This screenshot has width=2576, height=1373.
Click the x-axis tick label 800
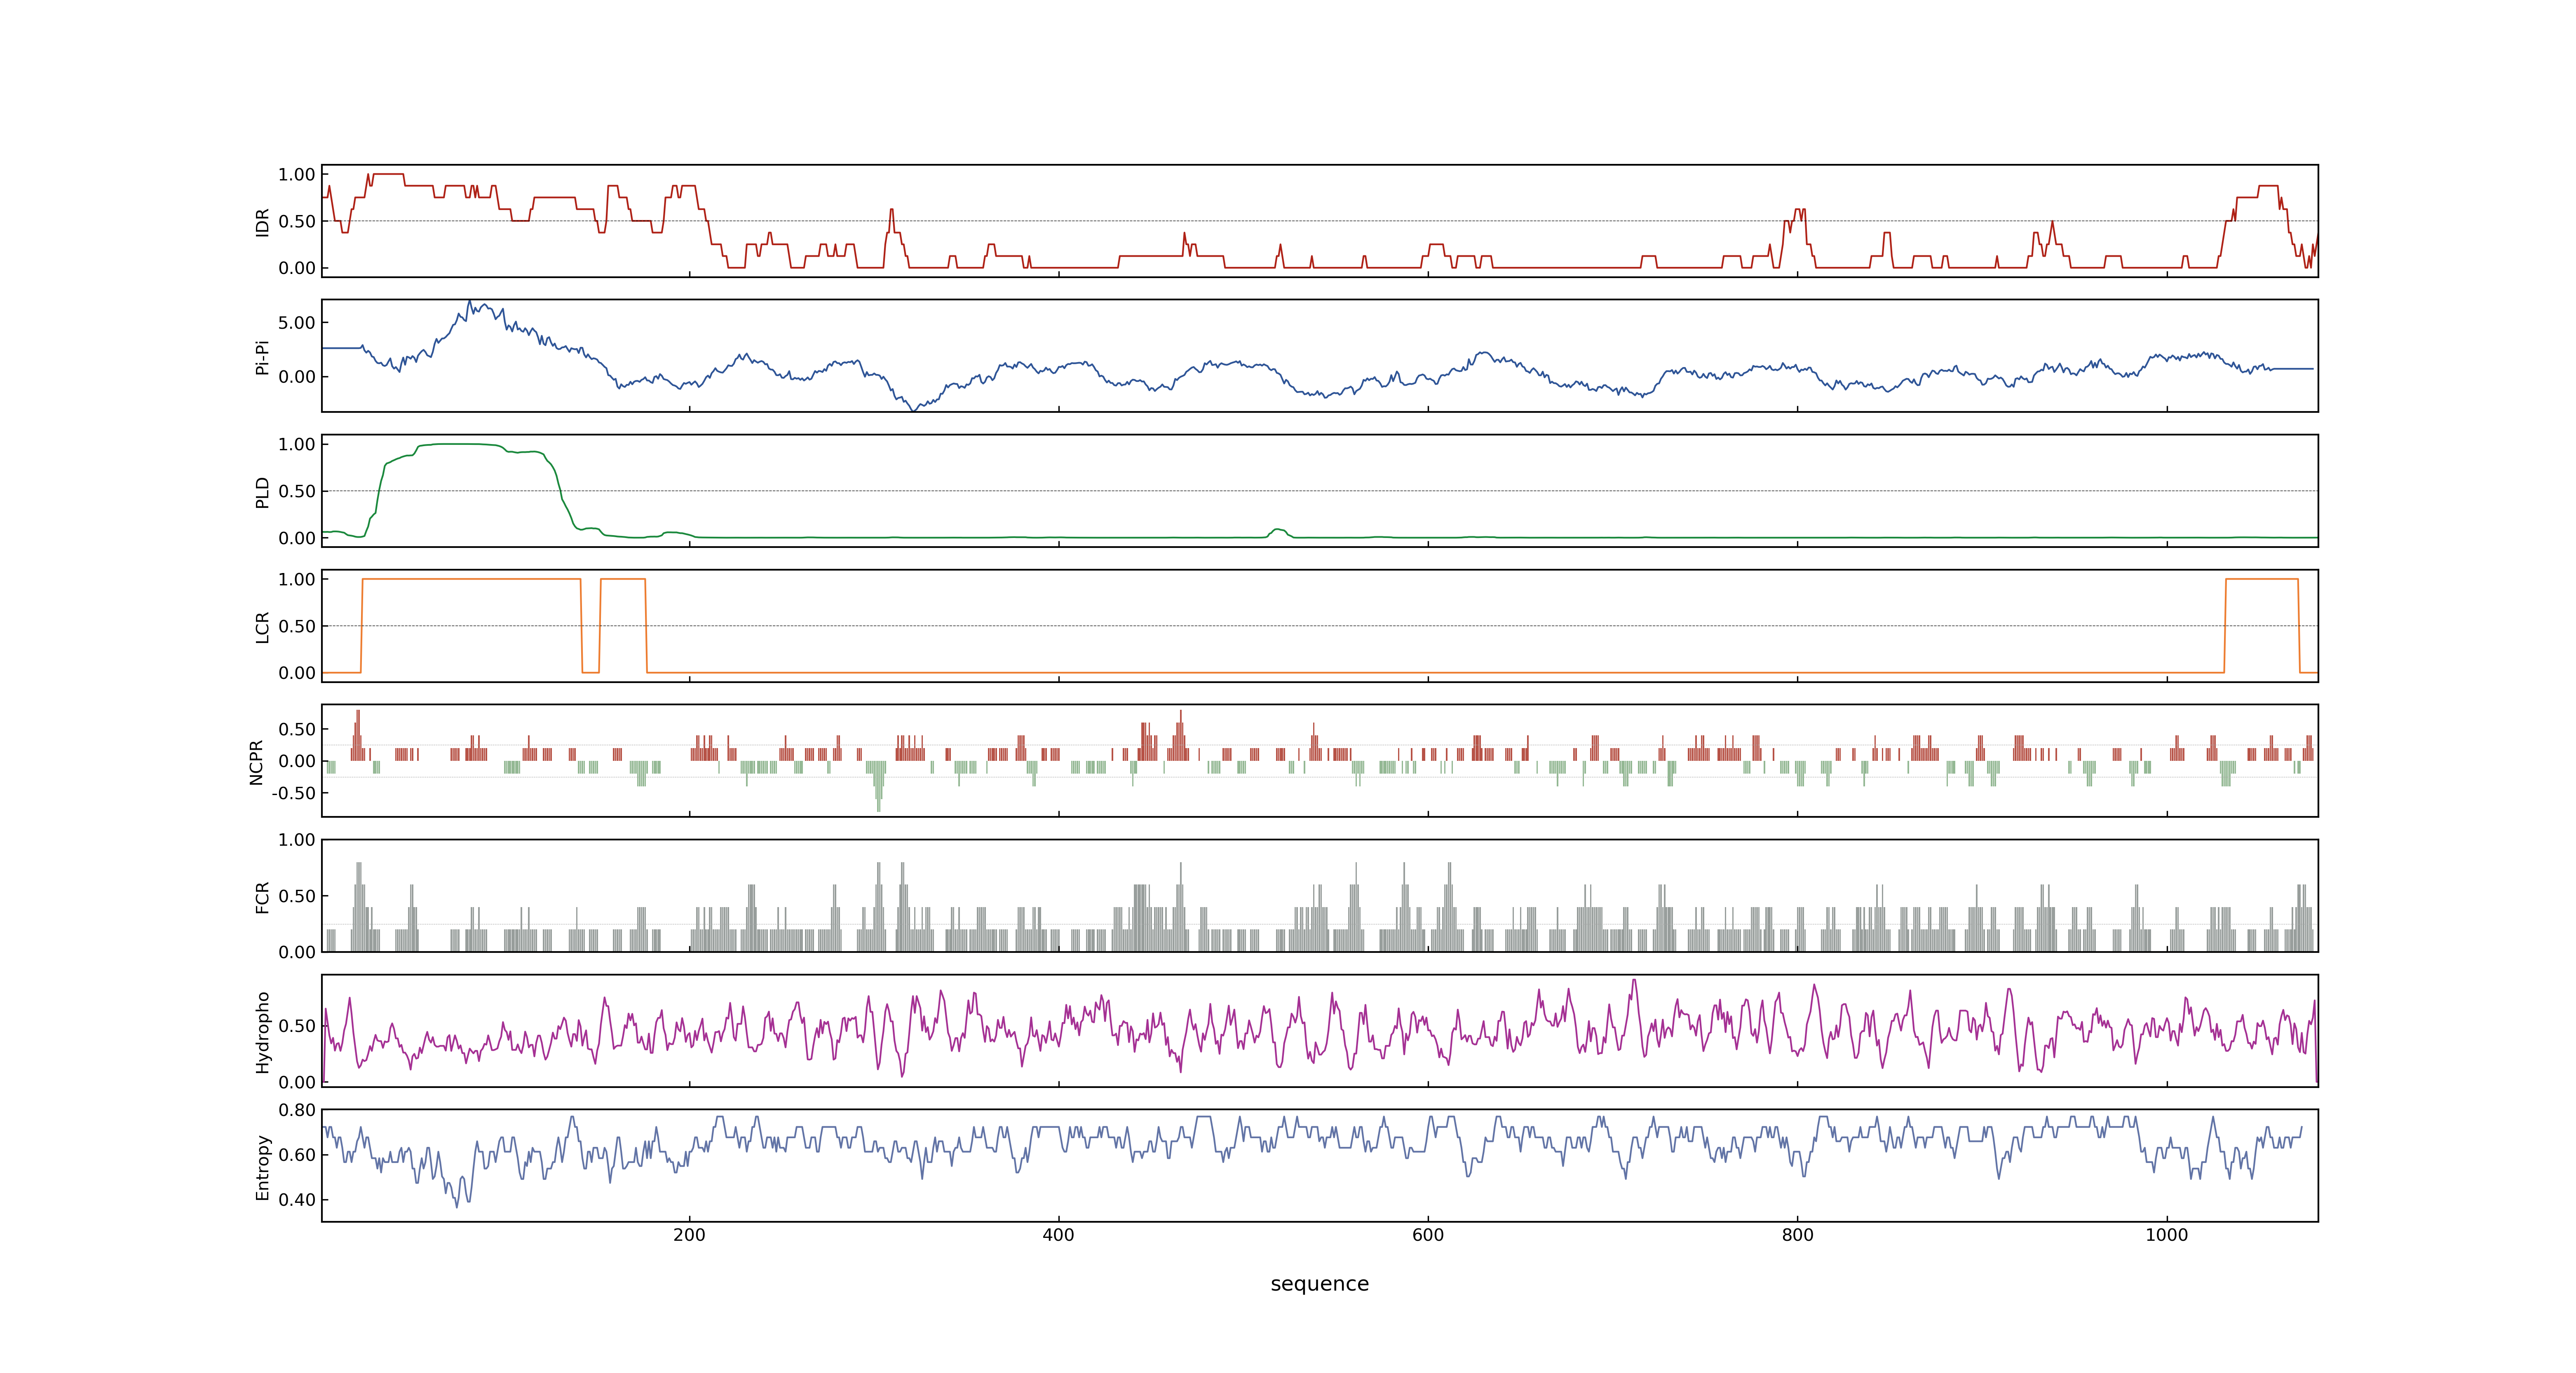[x=1797, y=1235]
